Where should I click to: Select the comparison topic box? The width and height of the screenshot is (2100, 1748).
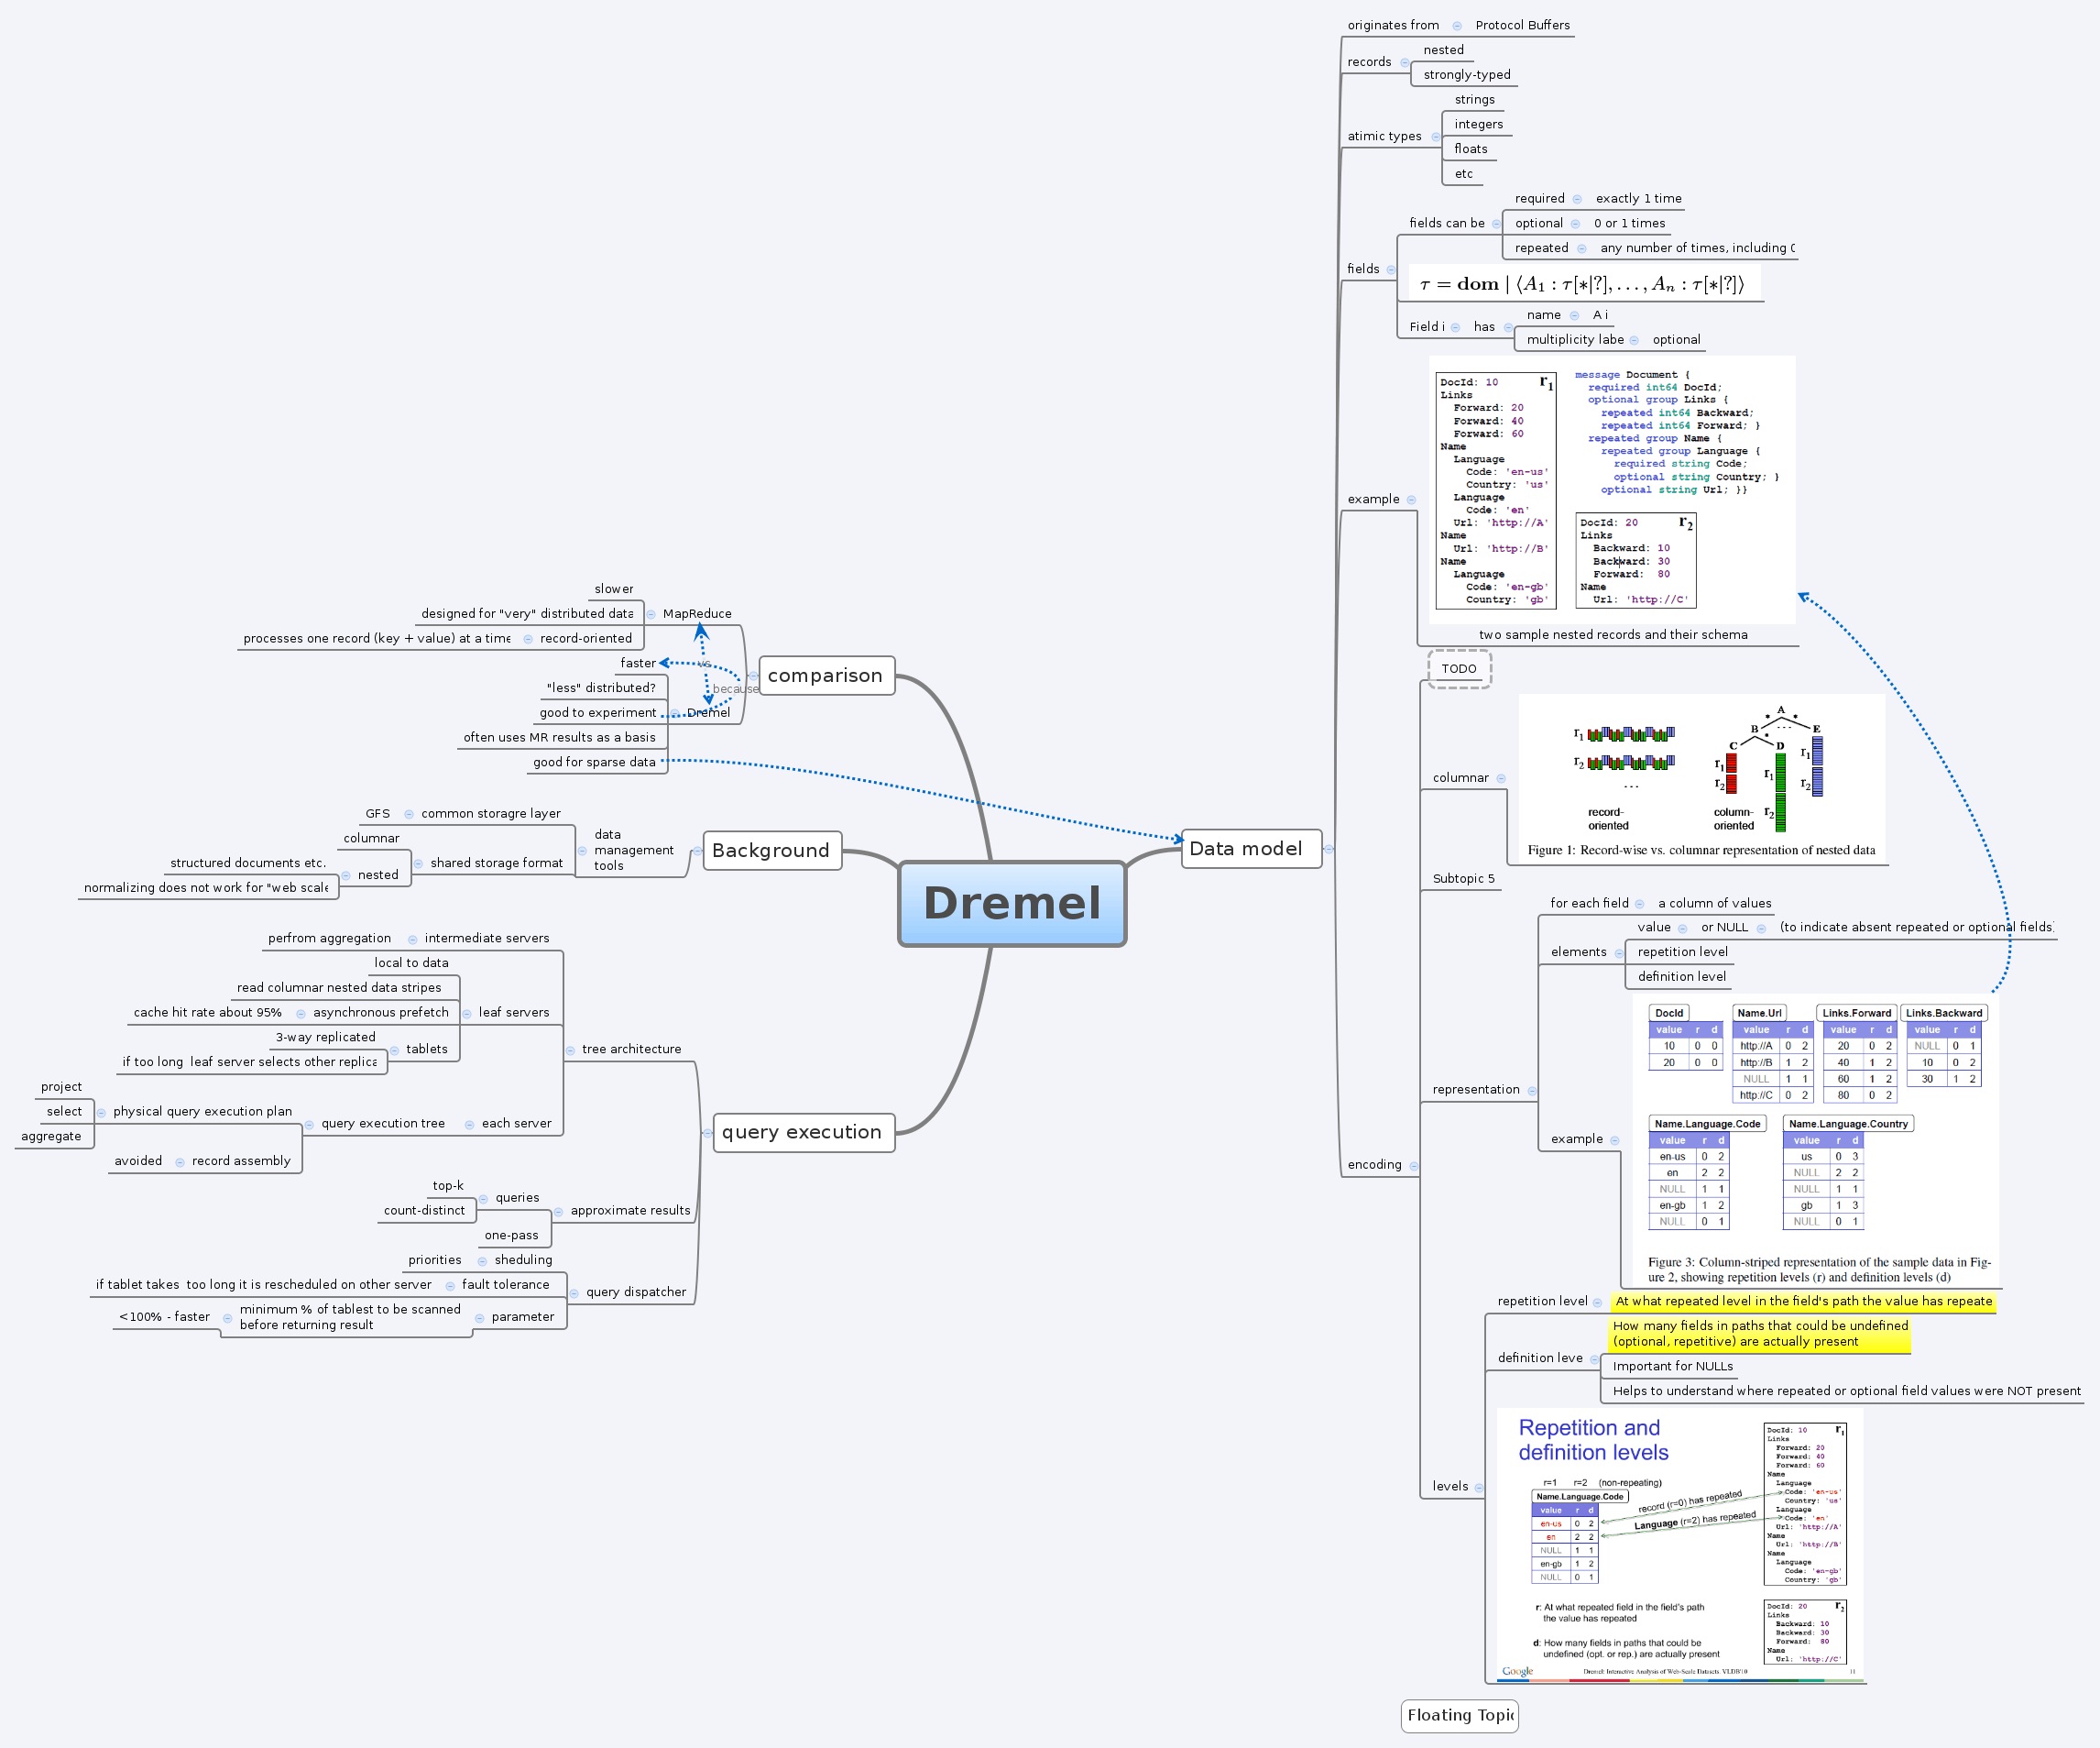[825, 676]
